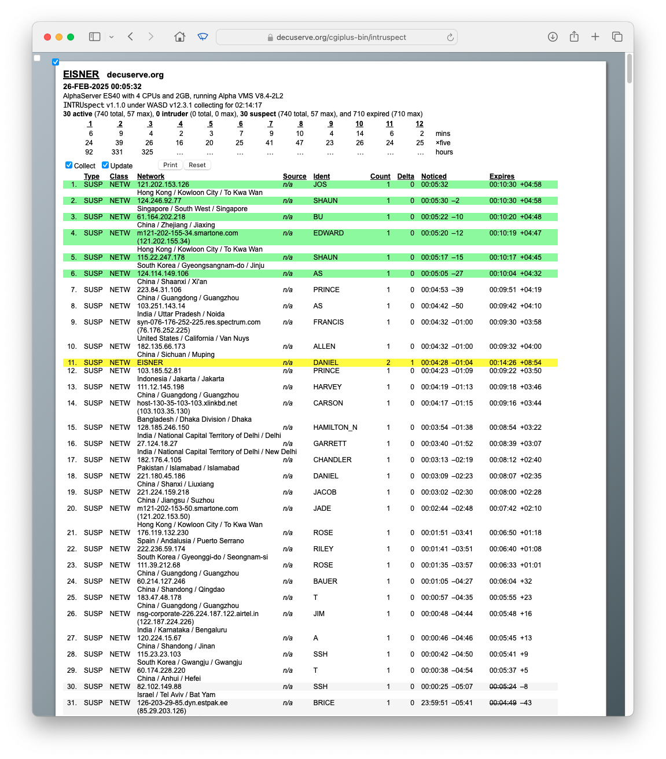The height and width of the screenshot is (759, 666).
Task: Click the vertical page scrollbar thumb
Action: (x=630, y=69)
